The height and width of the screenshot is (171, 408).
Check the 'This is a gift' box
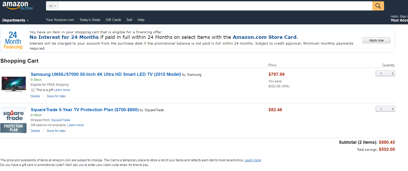click(x=33, y=90)
